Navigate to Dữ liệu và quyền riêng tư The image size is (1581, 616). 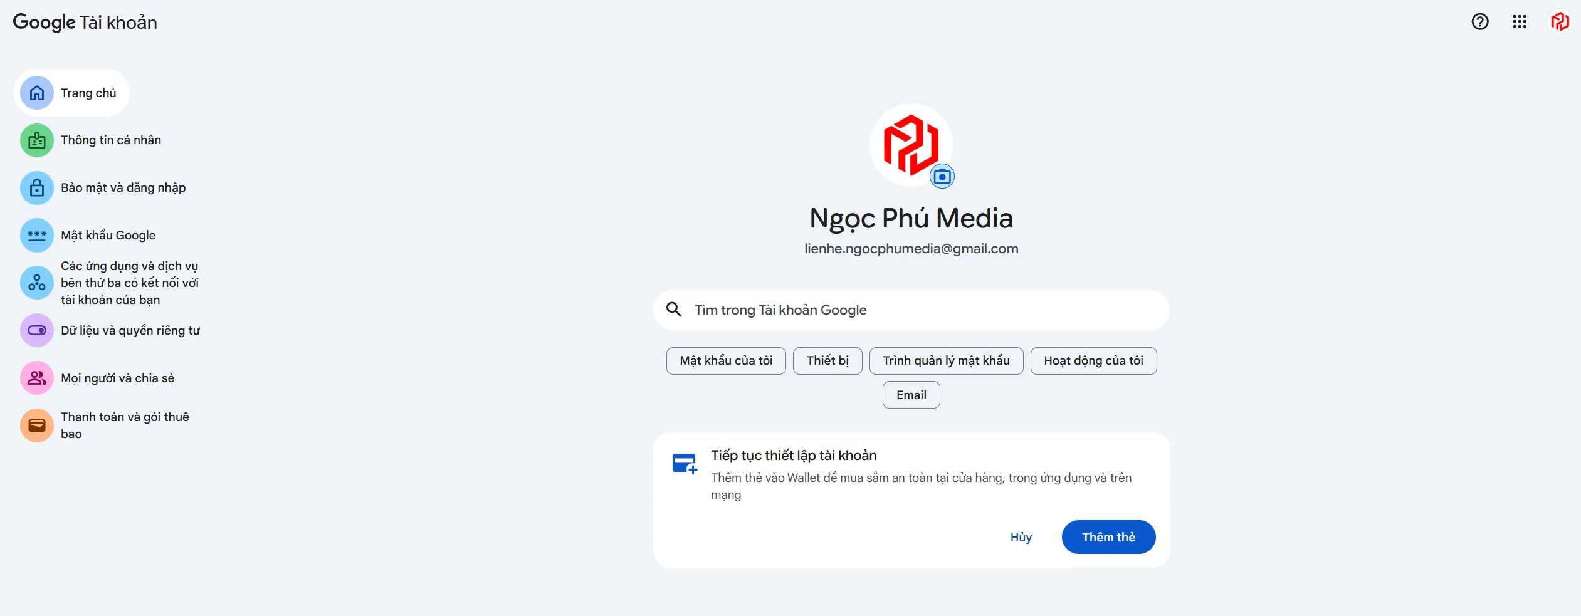tap(130, 330)
